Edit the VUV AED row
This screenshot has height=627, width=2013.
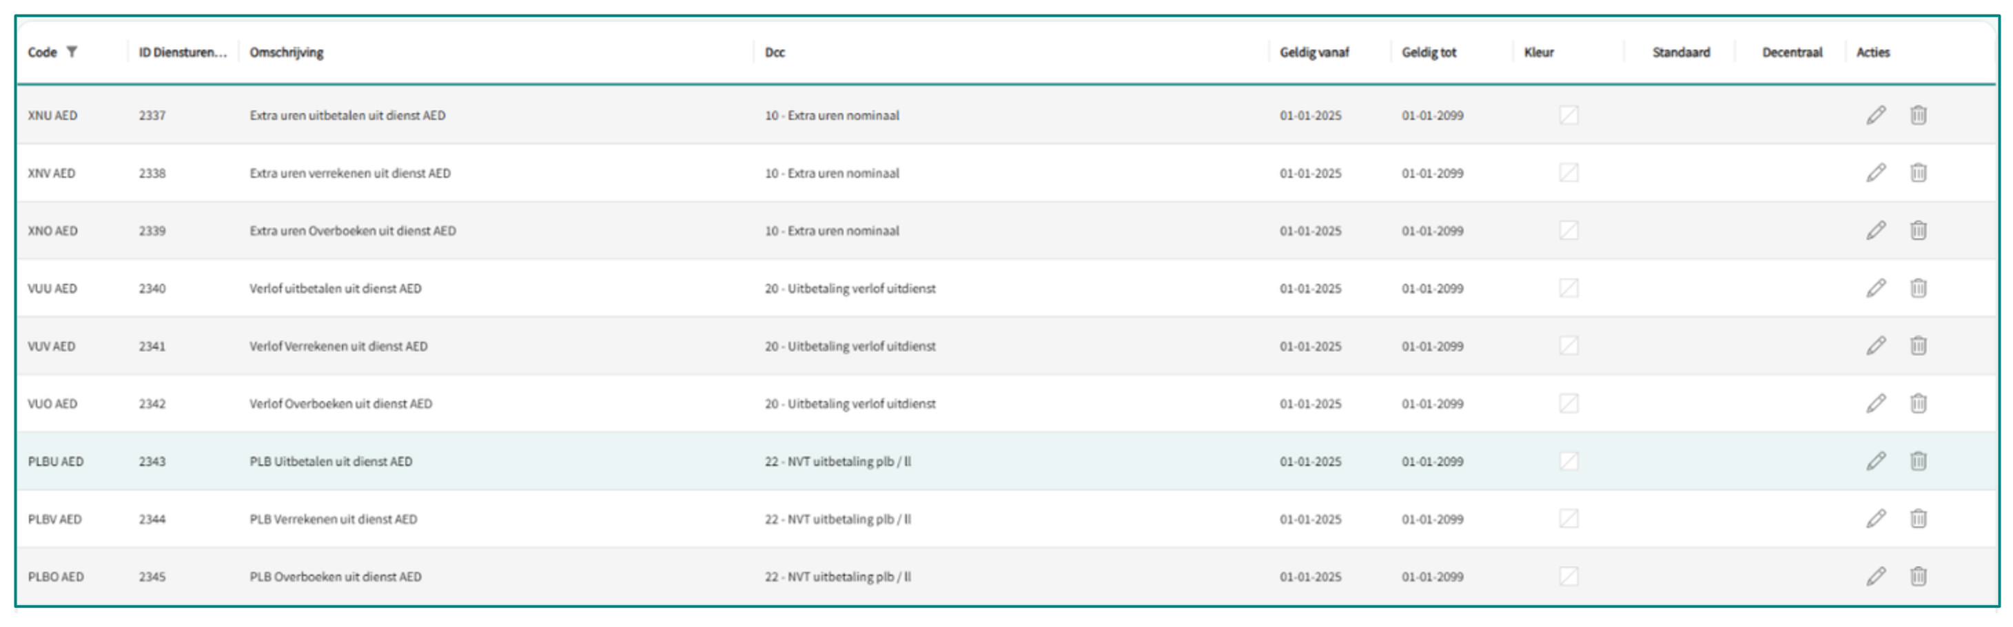pos(1875,346)
